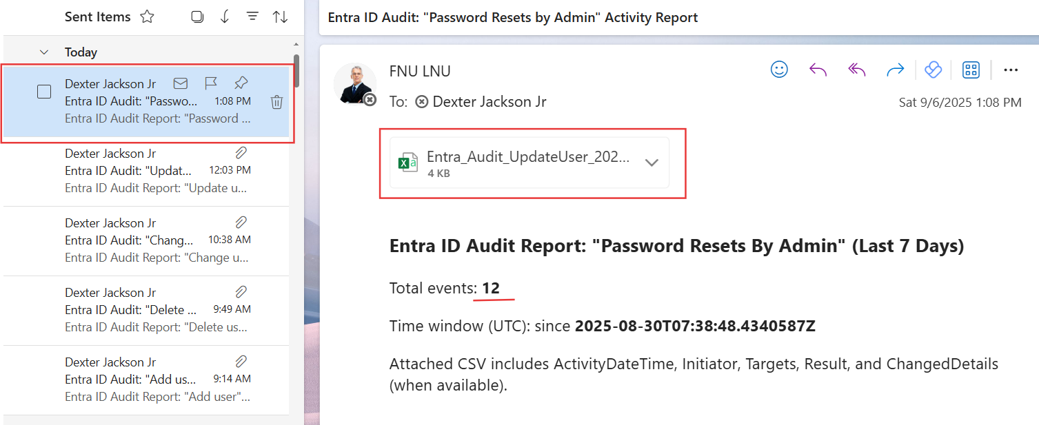The image size is (1039, 425).
Task: Collapse the Today group
Action: [x=44, y=52]
